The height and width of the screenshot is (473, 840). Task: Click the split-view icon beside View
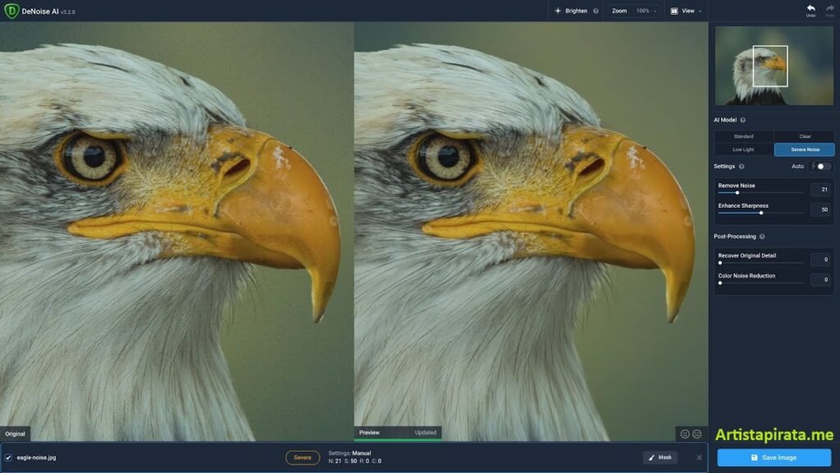[x=673, y=11]
